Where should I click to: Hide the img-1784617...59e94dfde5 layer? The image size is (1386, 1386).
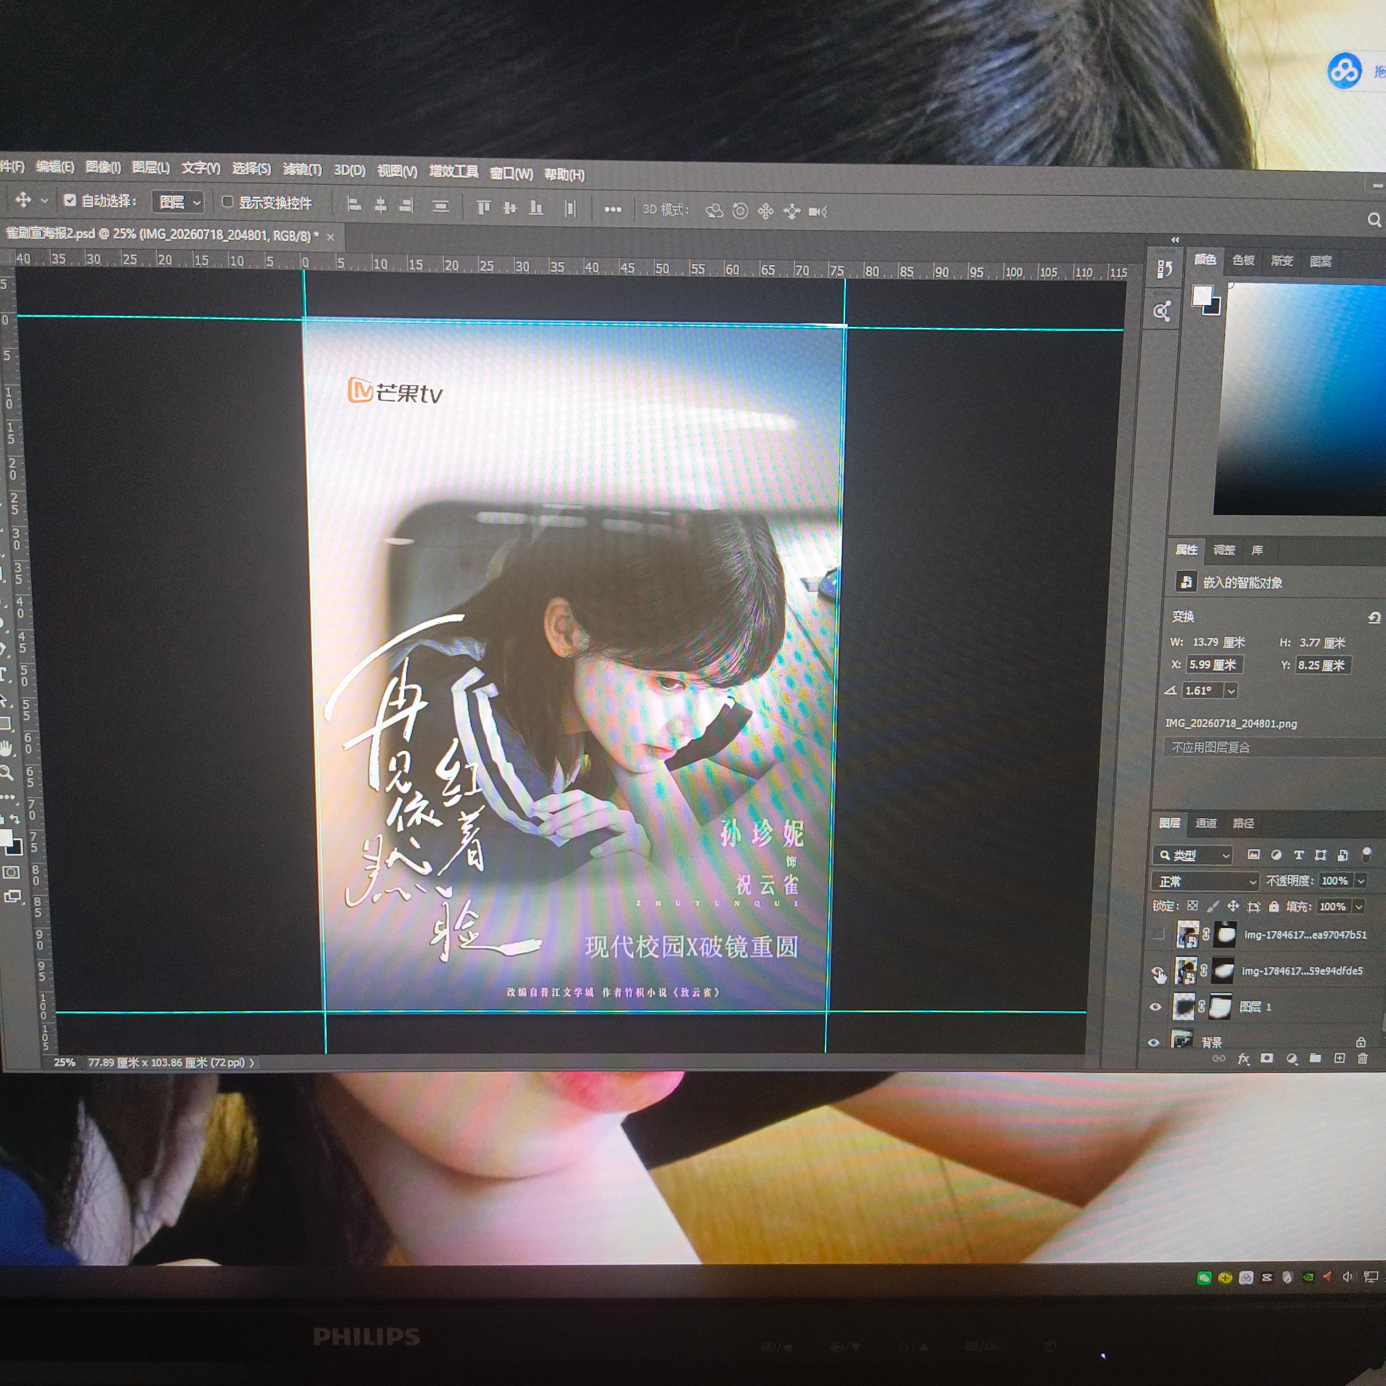[x=1158, y=972]
